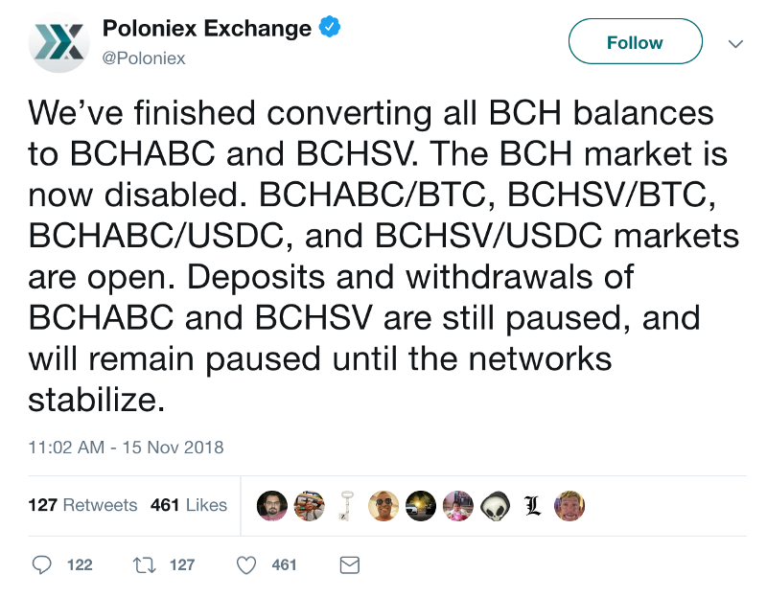
Task: Click the @Poloniex handle
Action: pyautogui.click(x=144, y=58)
